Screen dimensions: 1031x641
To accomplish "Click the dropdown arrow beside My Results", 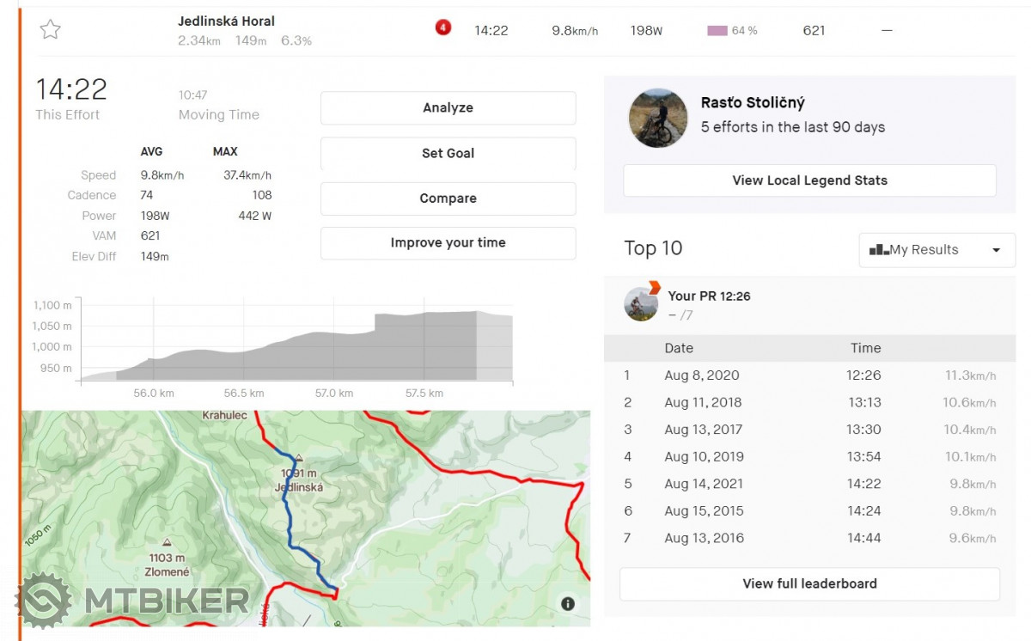I will (996, 250).
